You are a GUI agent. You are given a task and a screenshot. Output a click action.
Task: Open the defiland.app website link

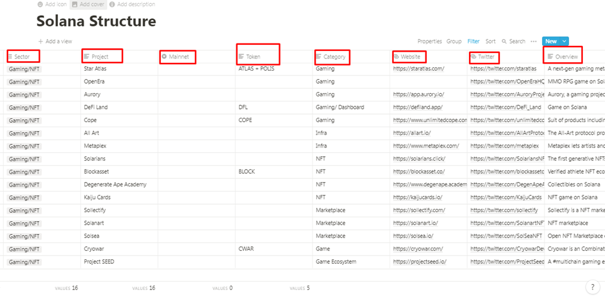click(x=418, y=107)
